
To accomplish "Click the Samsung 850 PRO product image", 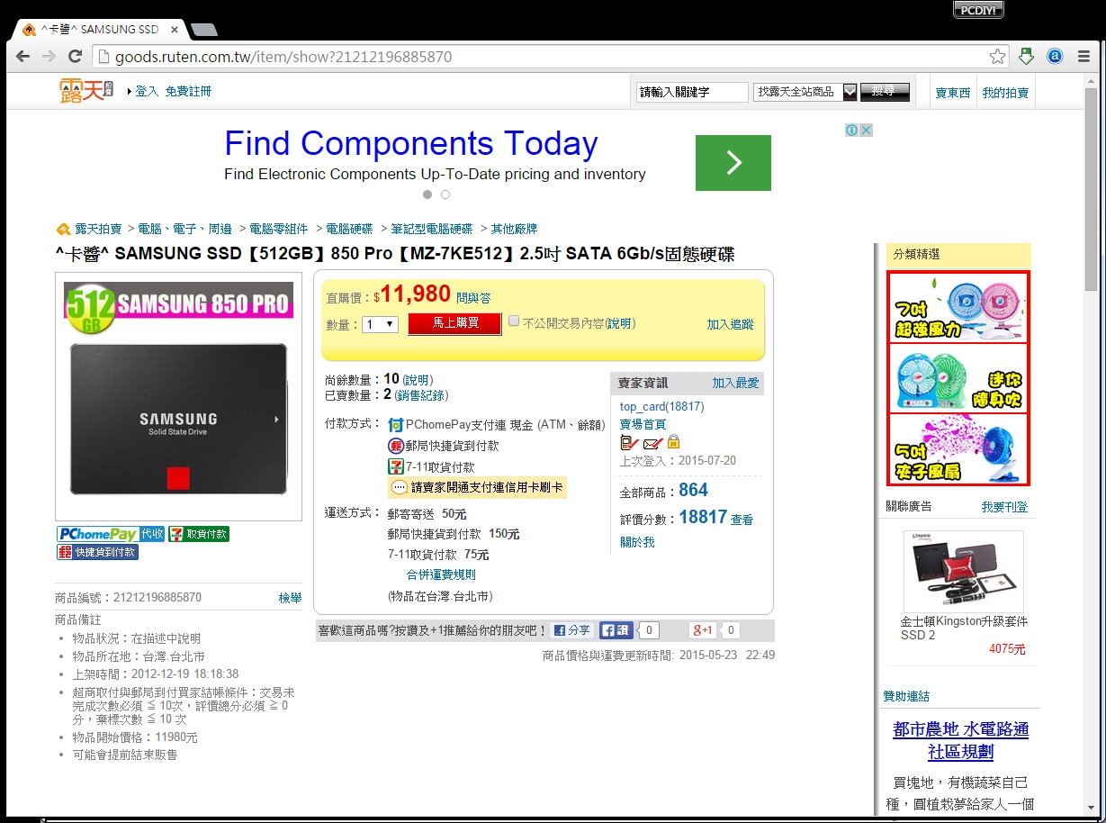I will (x=178, y=398).
